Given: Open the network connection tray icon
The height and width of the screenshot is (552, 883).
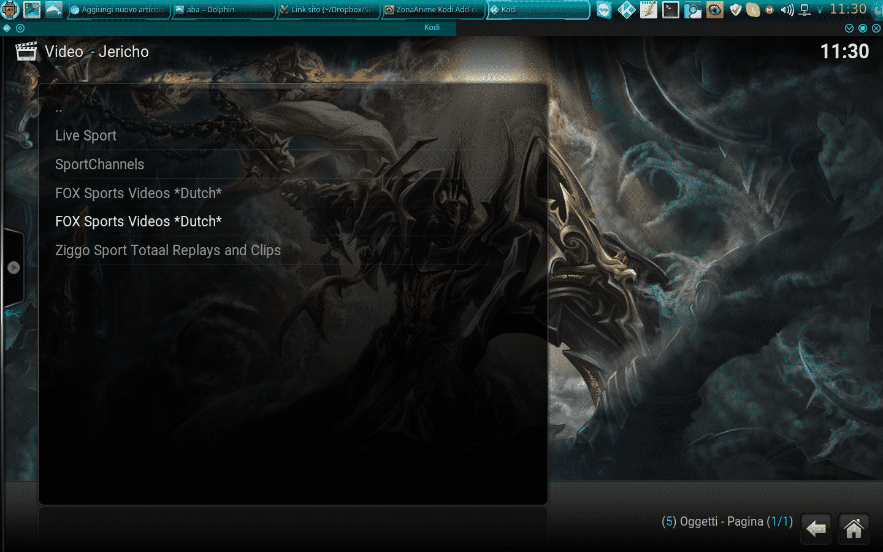Looking at the screenshot, I should (x=805, y=10).
